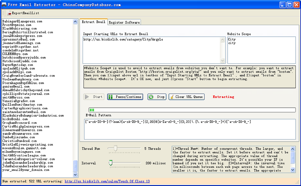The height and width of the screenshot is (186, 301).
Task: Select jmenneto@hemmings.com entry
Action: click(21, 43)
